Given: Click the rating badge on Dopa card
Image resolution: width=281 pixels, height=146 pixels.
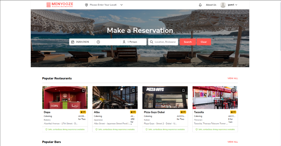Looking at the screenshot, I should click(83, 112).
